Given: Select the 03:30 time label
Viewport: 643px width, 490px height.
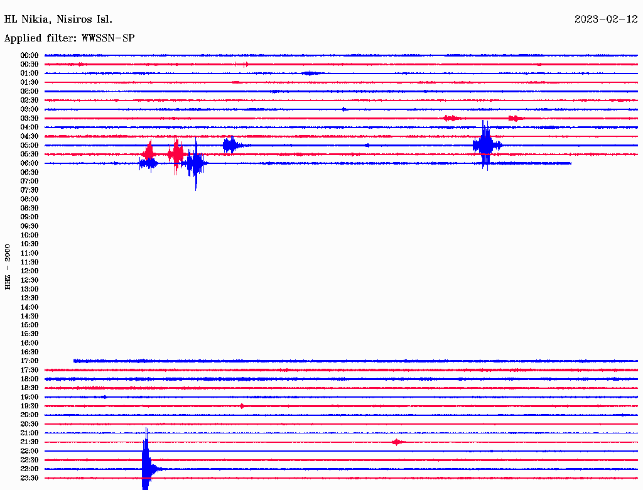Looking at the screenshot, I should tap(30, 118).
